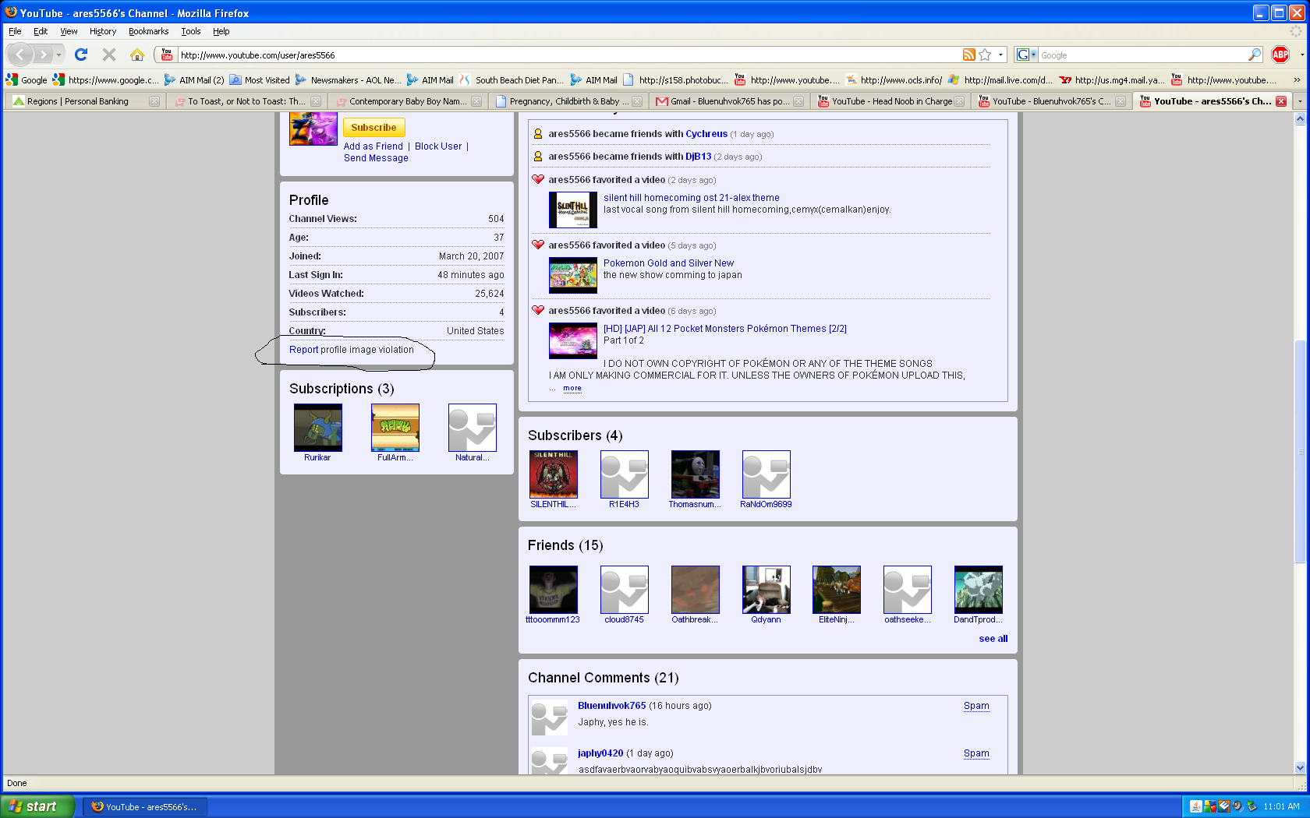The height and width of the screenshot is (818, 1310).
Task: Open the Bookmarks menu
Action: tap(148, 31)
